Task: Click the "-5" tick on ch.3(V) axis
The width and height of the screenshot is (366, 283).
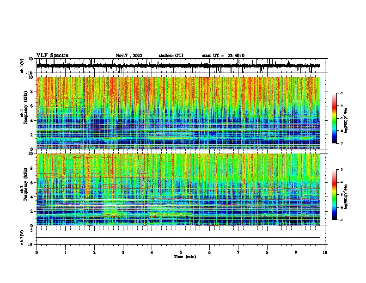Action: [31, 245]
